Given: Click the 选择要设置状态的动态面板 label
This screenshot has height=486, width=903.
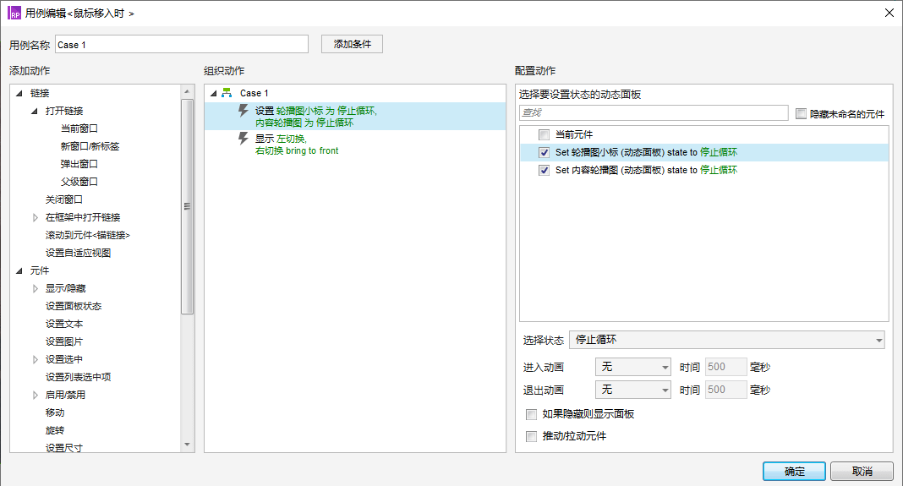Looking at the screenshot, I should tap(580, 95).
